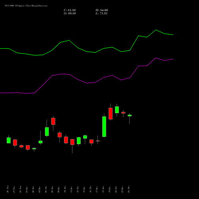Image resolution: width=199 pixels, height=199 pixels.
Task: Click the 02 Dec date label
Action: coord(33,189)
